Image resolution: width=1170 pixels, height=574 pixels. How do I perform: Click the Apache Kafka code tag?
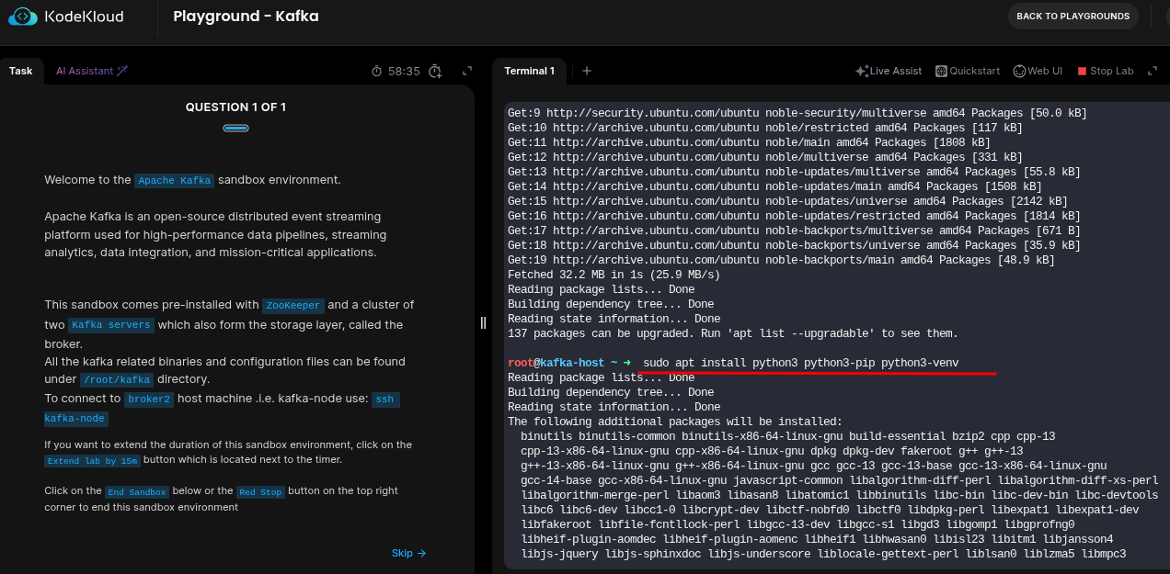(175, 180)
